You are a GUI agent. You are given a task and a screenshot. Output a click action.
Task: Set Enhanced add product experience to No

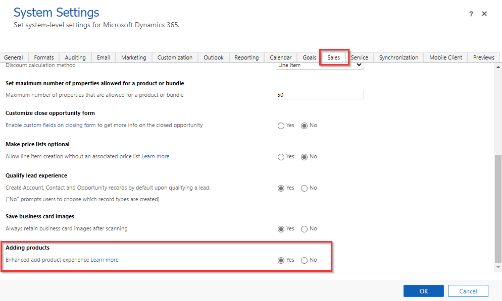[304, 260]
